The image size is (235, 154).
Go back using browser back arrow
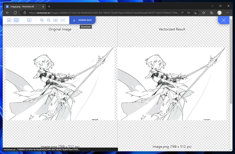click(x=8, y=13)
